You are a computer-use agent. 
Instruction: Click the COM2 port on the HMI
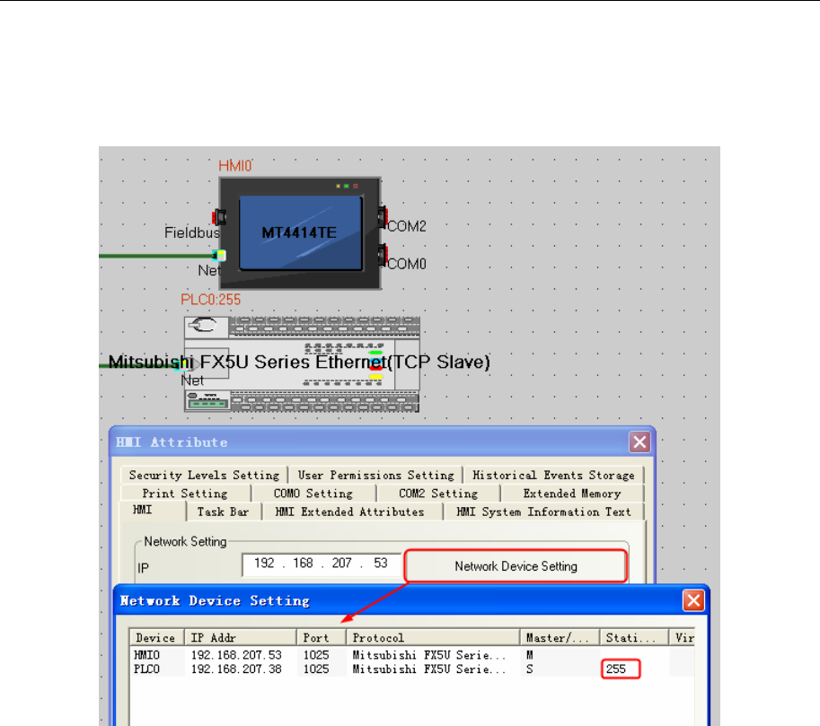[x=383, y=216]
